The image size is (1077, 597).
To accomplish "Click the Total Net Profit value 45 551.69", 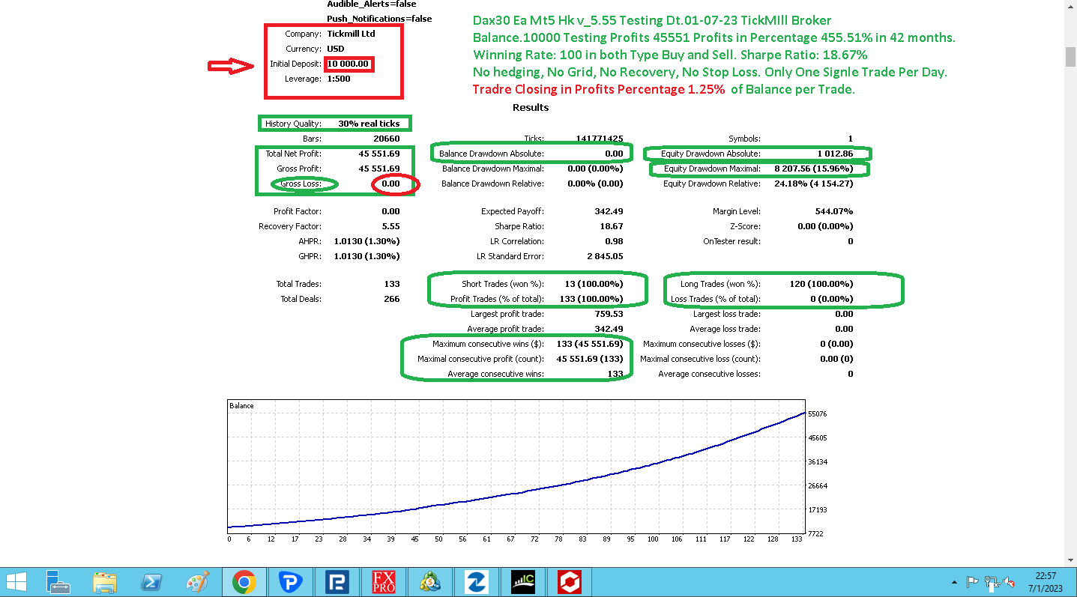I will (x=379, y=154).
